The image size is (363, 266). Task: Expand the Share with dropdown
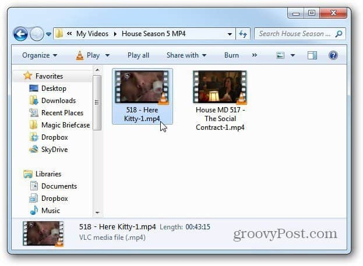tap(186, 55)
